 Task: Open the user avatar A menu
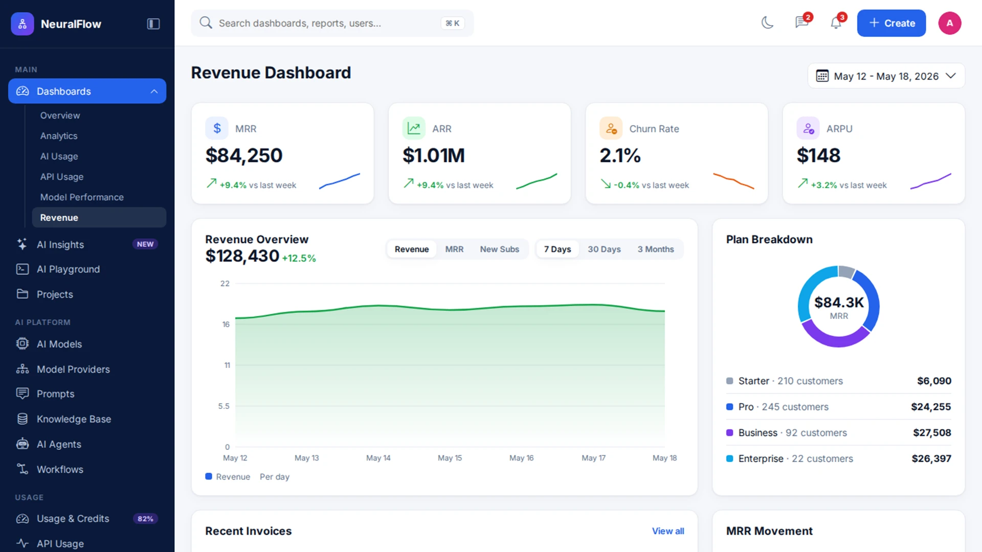click(x=950, y=23)
